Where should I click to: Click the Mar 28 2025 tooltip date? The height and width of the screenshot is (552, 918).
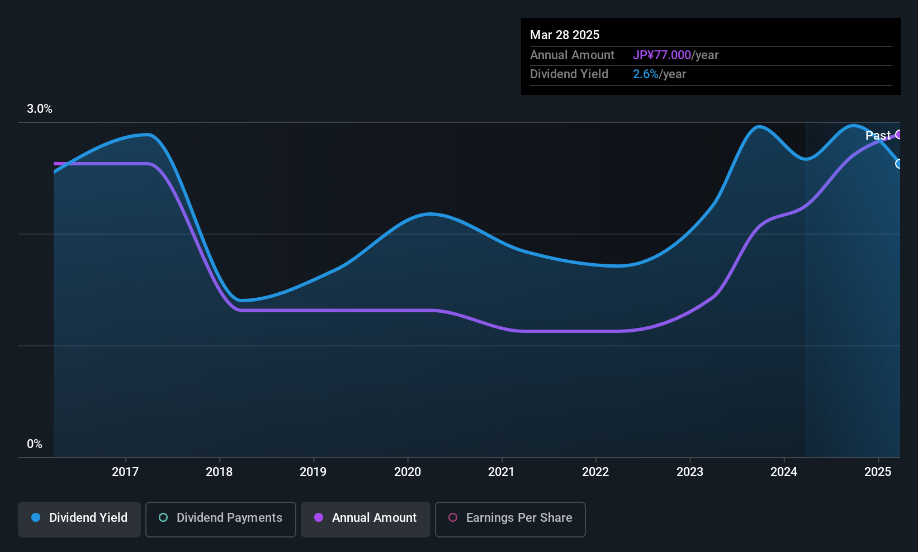(x=565, y=35)
